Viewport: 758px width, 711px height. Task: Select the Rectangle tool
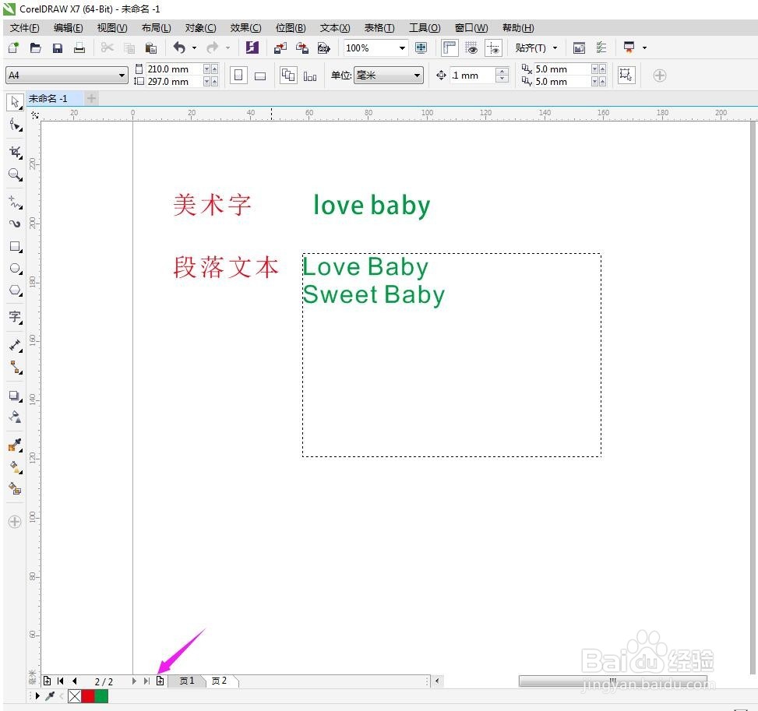(15, 247)
